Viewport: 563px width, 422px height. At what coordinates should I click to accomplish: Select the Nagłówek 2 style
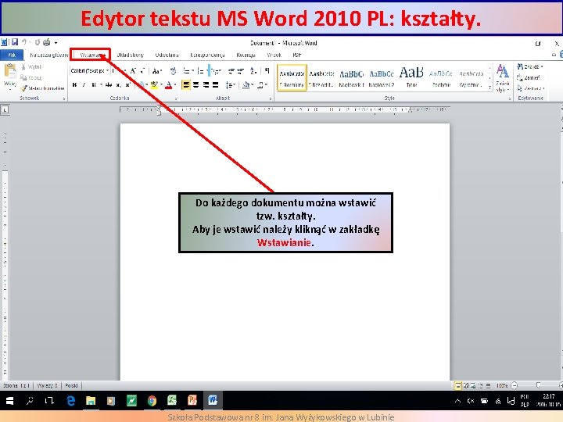point(382,78)
